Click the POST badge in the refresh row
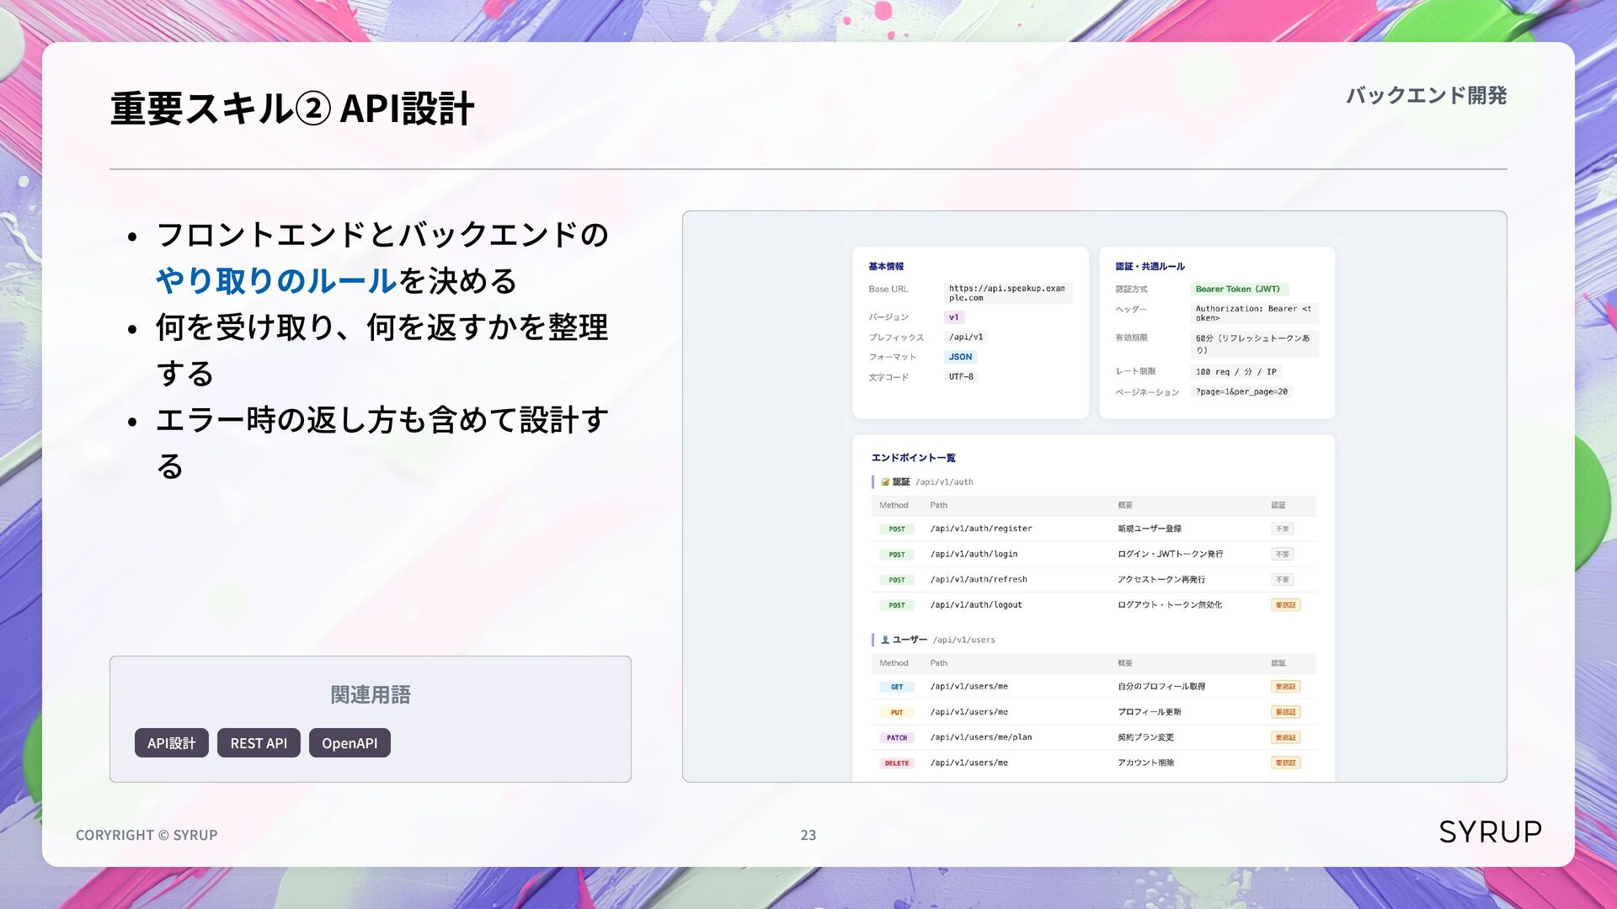The width and height of the screenshot is (1617, 909). pyautogui.click(x=897, y=580)
